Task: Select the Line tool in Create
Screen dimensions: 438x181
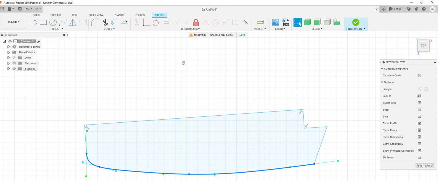Action: point(33,22)
